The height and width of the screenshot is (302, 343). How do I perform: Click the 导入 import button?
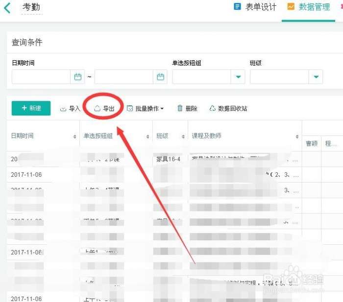tap(70, 108)
